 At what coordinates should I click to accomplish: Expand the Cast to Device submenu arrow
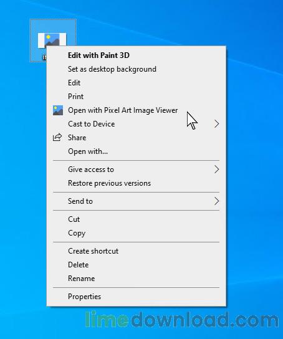pos(217,124)
